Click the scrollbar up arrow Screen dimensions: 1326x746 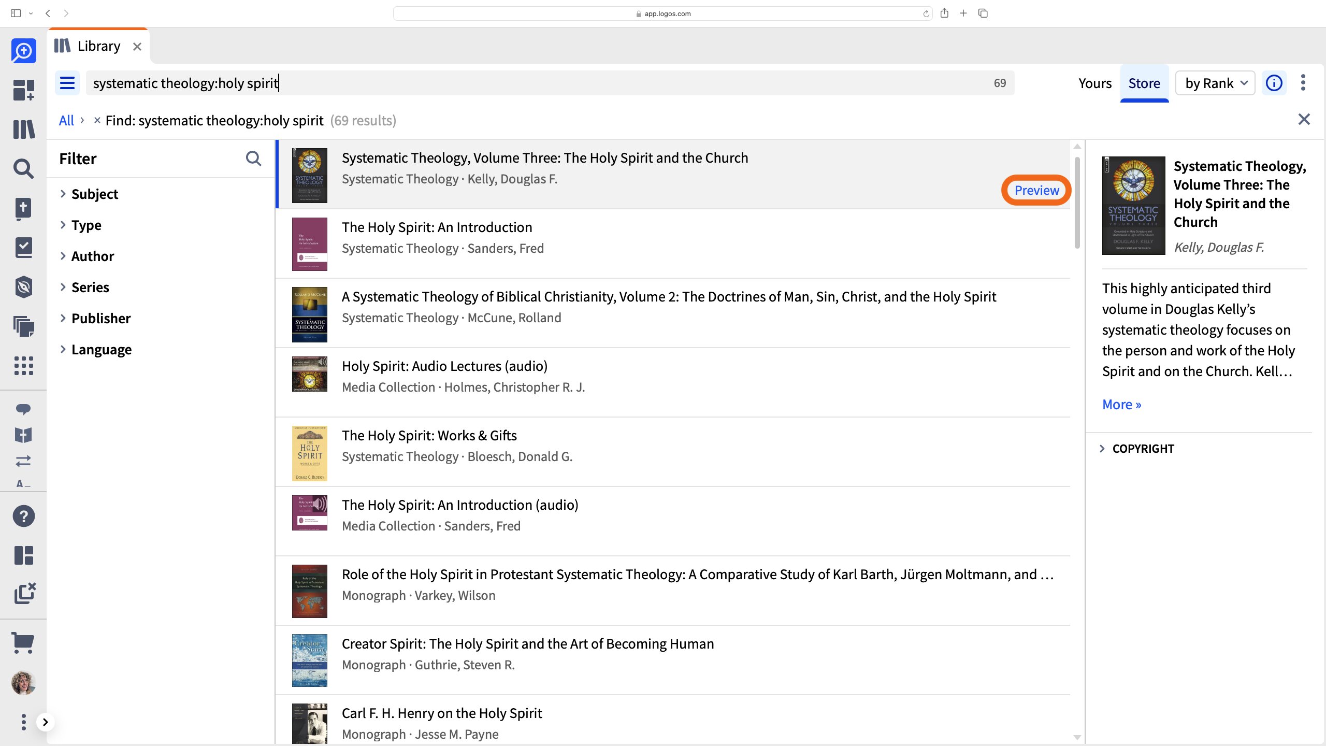coord(1077,147)
